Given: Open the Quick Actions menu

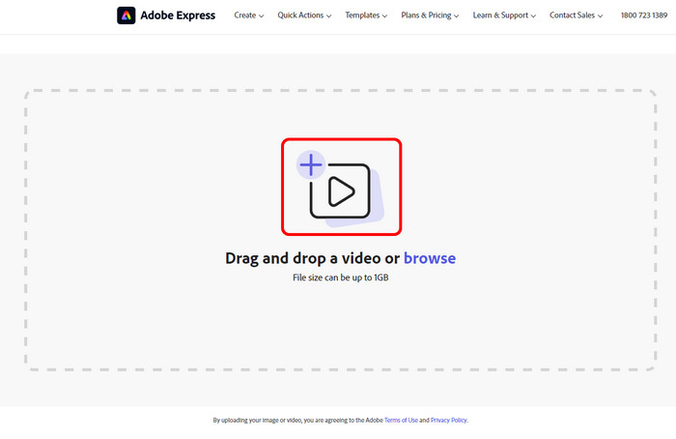Looking at the screenshot, I should [x=304, y=15].
